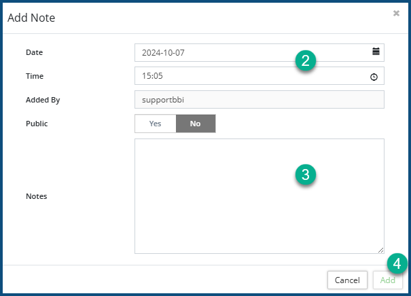Close the Add Note dialog
This screenshot has height=296, width=411.
point(396,13)
